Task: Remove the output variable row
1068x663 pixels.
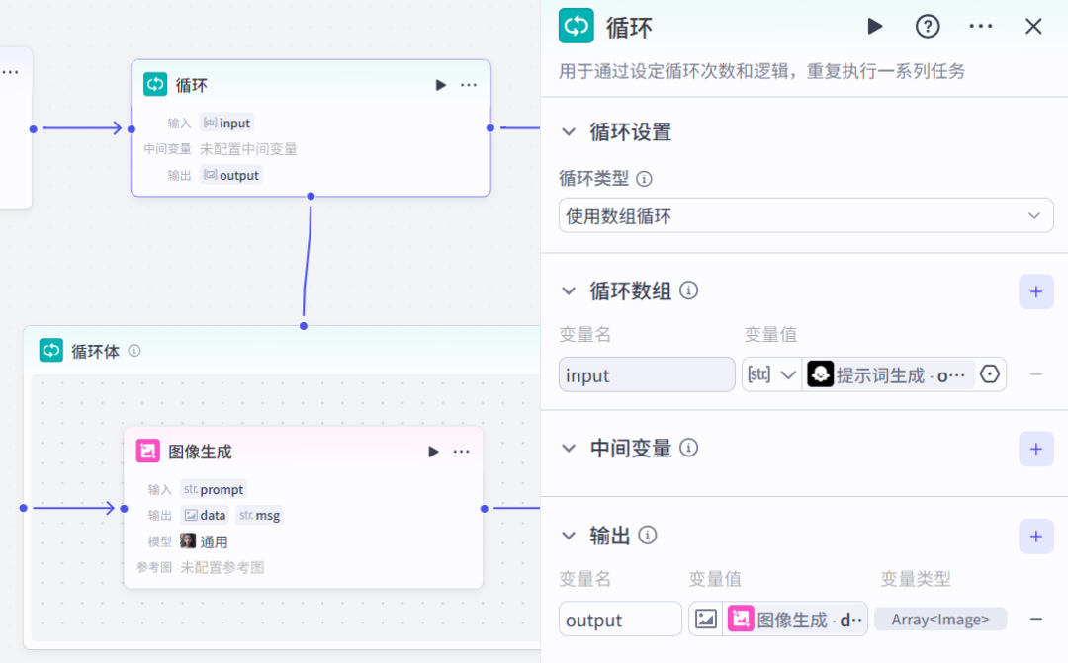Action: (1035, 620)
